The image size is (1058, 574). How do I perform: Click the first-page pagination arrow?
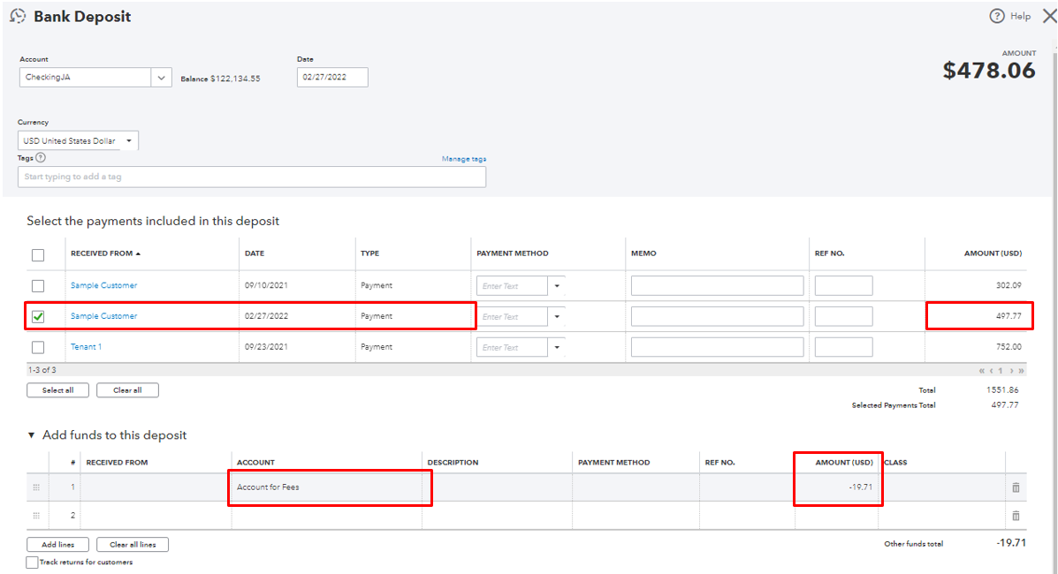(981, 371)
